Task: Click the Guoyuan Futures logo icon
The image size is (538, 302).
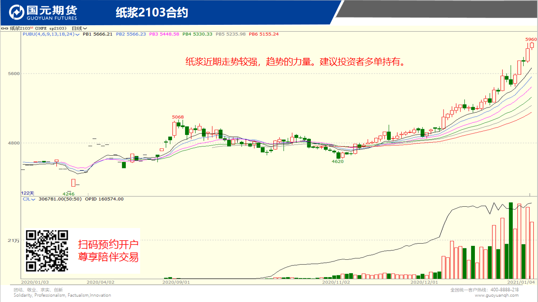Action: (17, 13)
